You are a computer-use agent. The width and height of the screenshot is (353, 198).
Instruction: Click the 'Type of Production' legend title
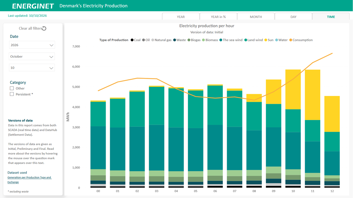114,40
